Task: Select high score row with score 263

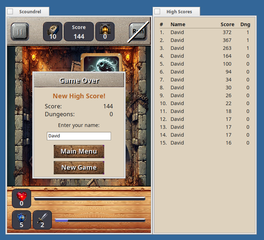Action: pos(205,48)
